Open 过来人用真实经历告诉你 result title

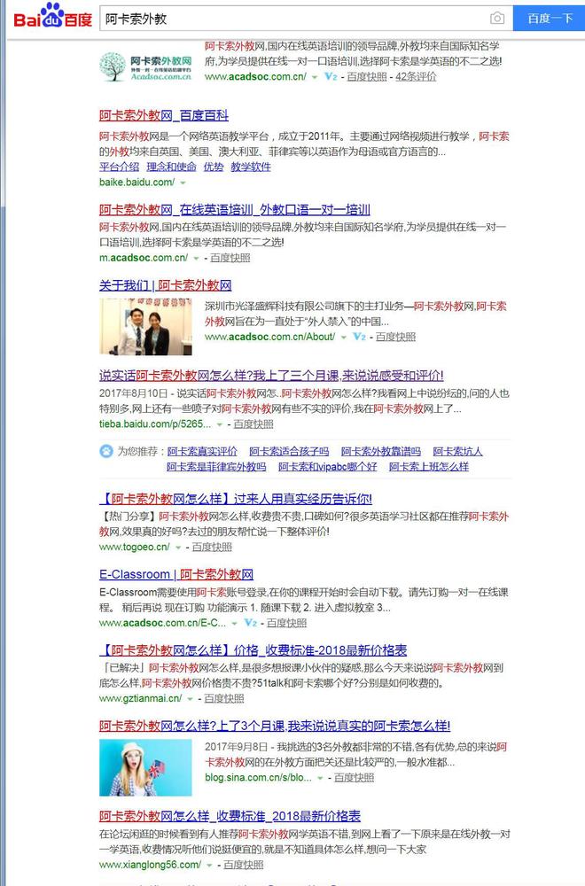[x=236, y=498]
